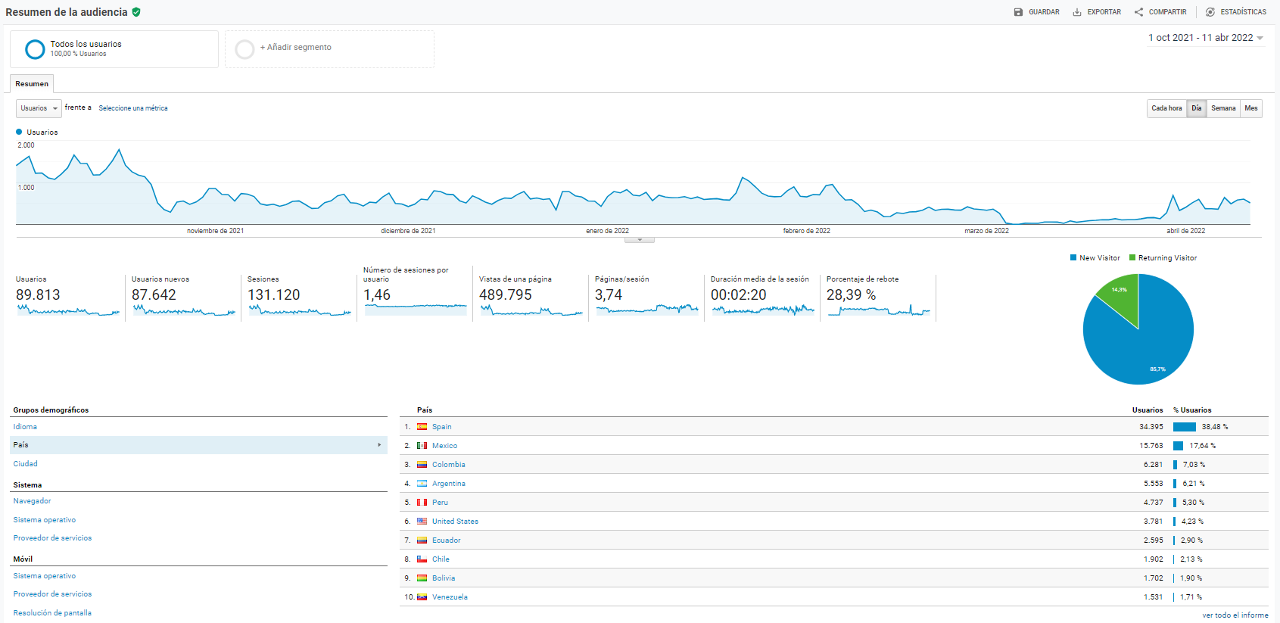Open the Usuarios metric dropdown
1280x623 pixels.
(39, 108)
